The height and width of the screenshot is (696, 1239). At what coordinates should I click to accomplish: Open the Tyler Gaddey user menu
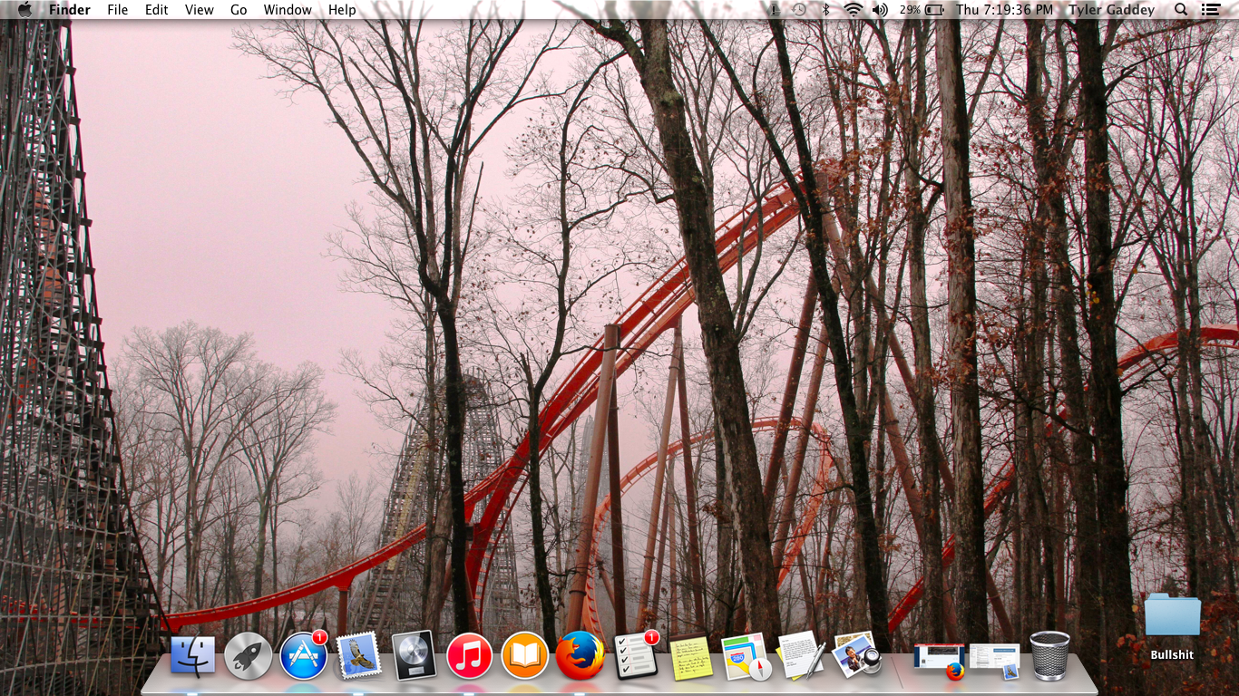click(x=1111, y=10)
